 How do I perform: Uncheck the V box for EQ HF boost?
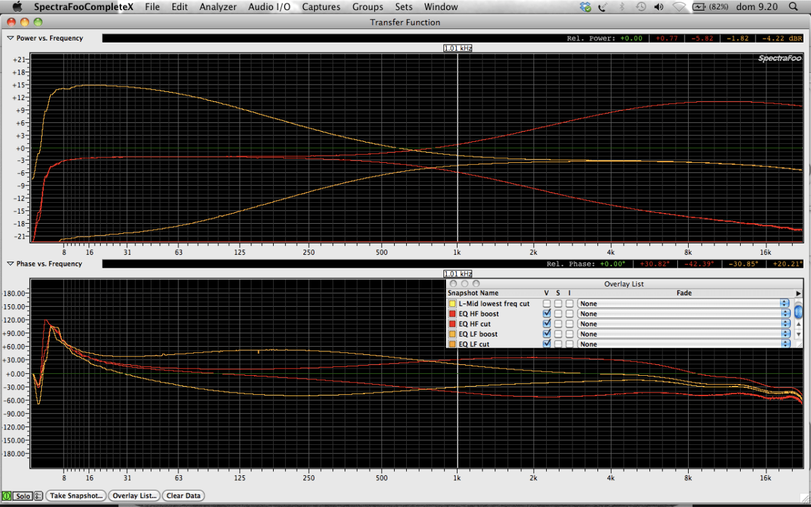547,314
